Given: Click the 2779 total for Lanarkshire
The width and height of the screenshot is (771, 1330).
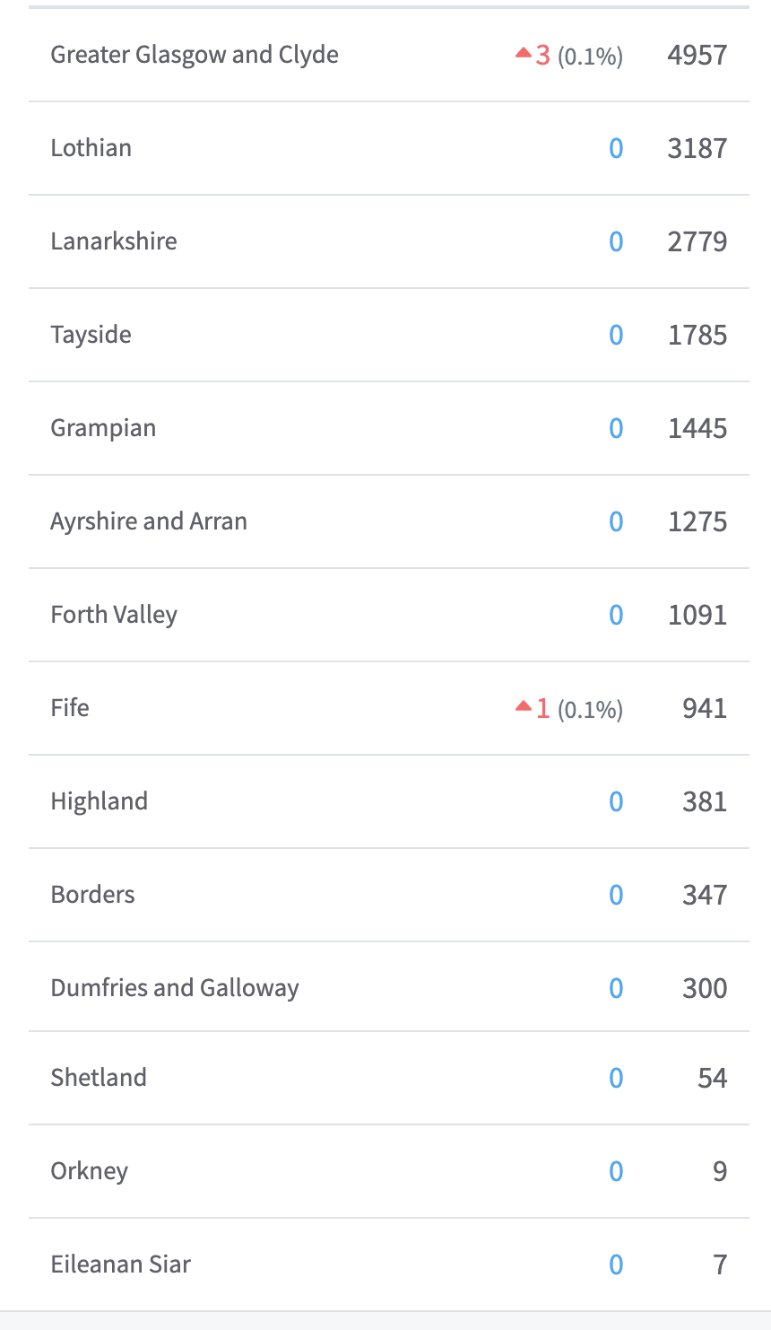Looking at the screenshot, I should coord(697,241).
